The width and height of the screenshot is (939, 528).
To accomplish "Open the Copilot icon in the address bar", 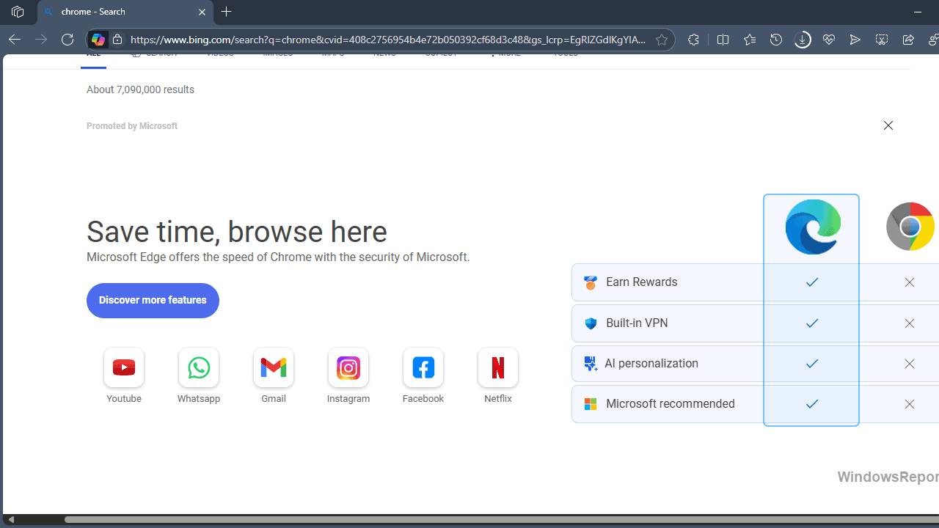I will tap(98, 40).
